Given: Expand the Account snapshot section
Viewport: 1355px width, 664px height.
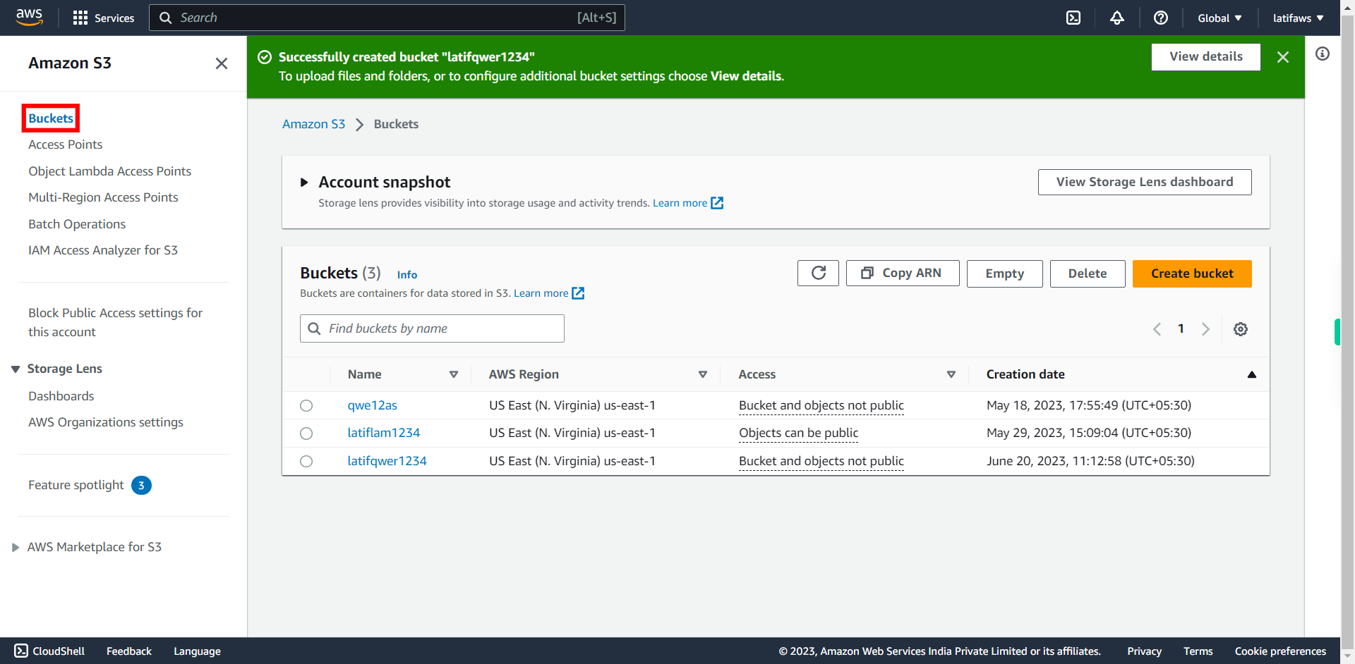Looking at the screenshot, I should pyautogui.click(x=304, y=183).
